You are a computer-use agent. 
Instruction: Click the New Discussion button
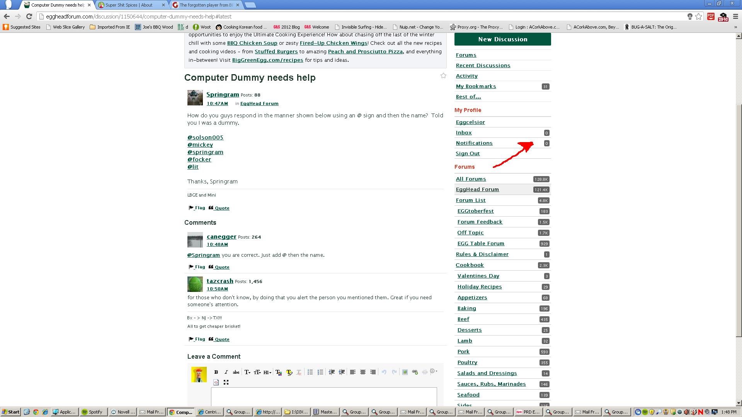pos(502,39)
